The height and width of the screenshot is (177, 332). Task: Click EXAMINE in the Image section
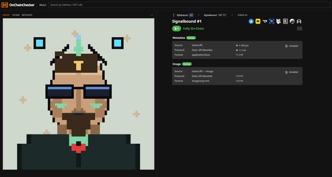[x=292, y=72]
